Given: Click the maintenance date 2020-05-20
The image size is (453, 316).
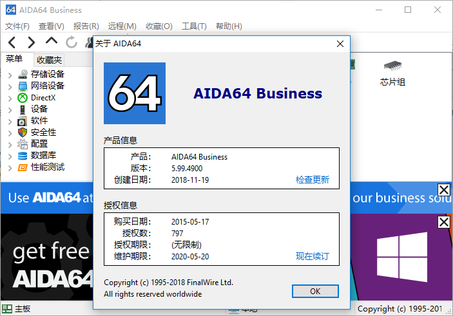Looking at the screenshot, I should coord(190,256).
